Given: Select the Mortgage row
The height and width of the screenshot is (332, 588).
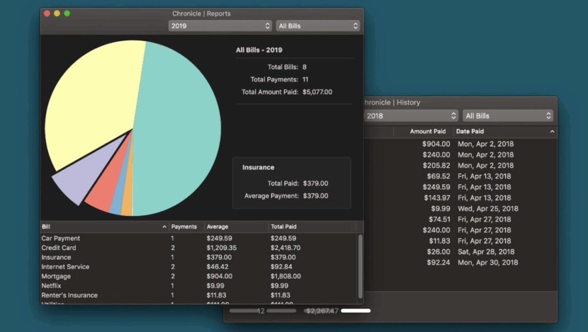Looking at the screenshot, I should 199,276.
